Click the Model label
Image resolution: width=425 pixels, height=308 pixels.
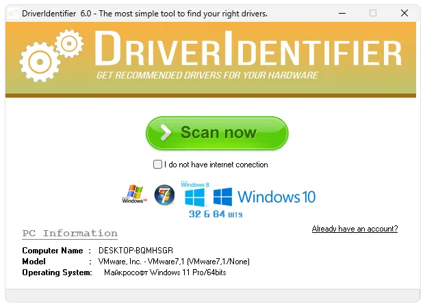point(34,262)
